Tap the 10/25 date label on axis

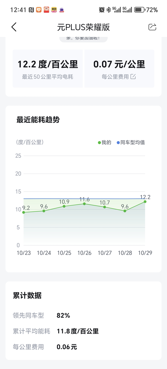tap(64, 253)
